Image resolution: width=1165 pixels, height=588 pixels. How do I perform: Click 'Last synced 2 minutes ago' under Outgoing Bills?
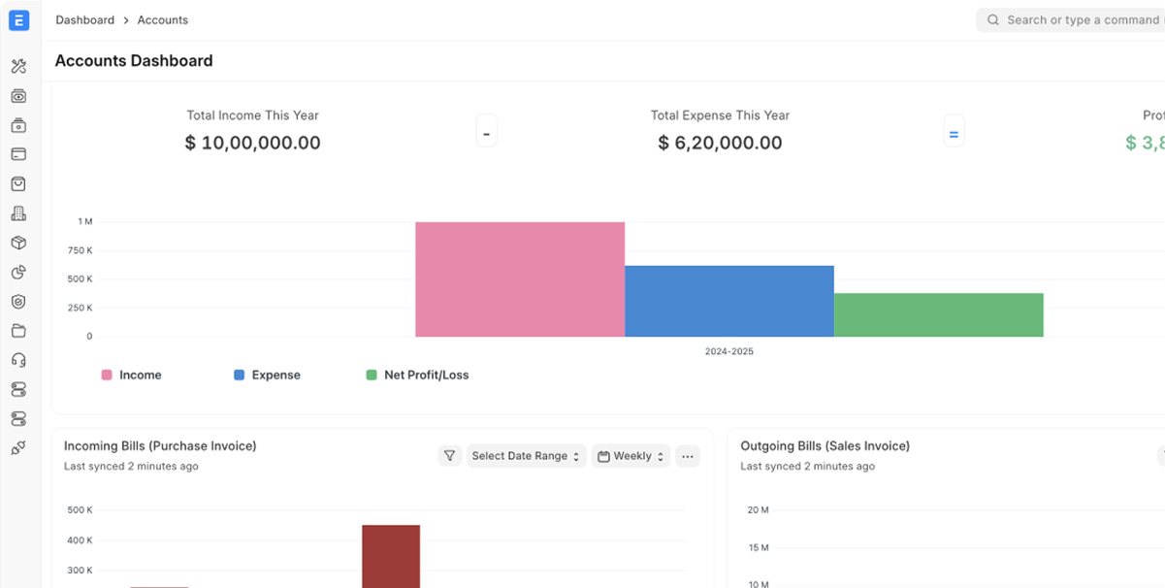[808, 467]
